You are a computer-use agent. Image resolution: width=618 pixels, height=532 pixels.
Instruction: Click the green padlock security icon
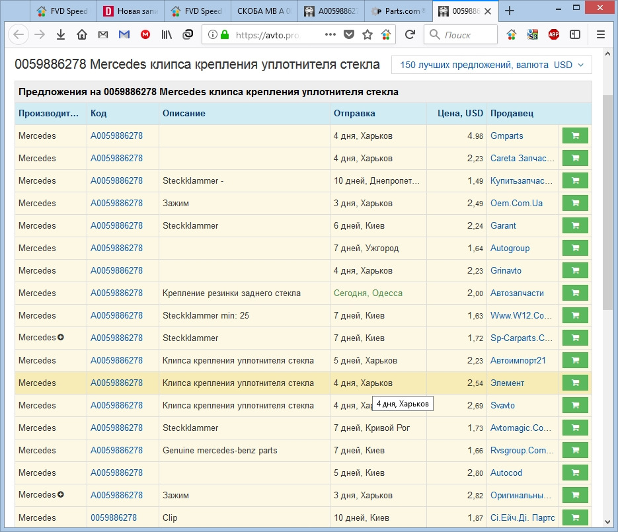click(x=225, y=34)
